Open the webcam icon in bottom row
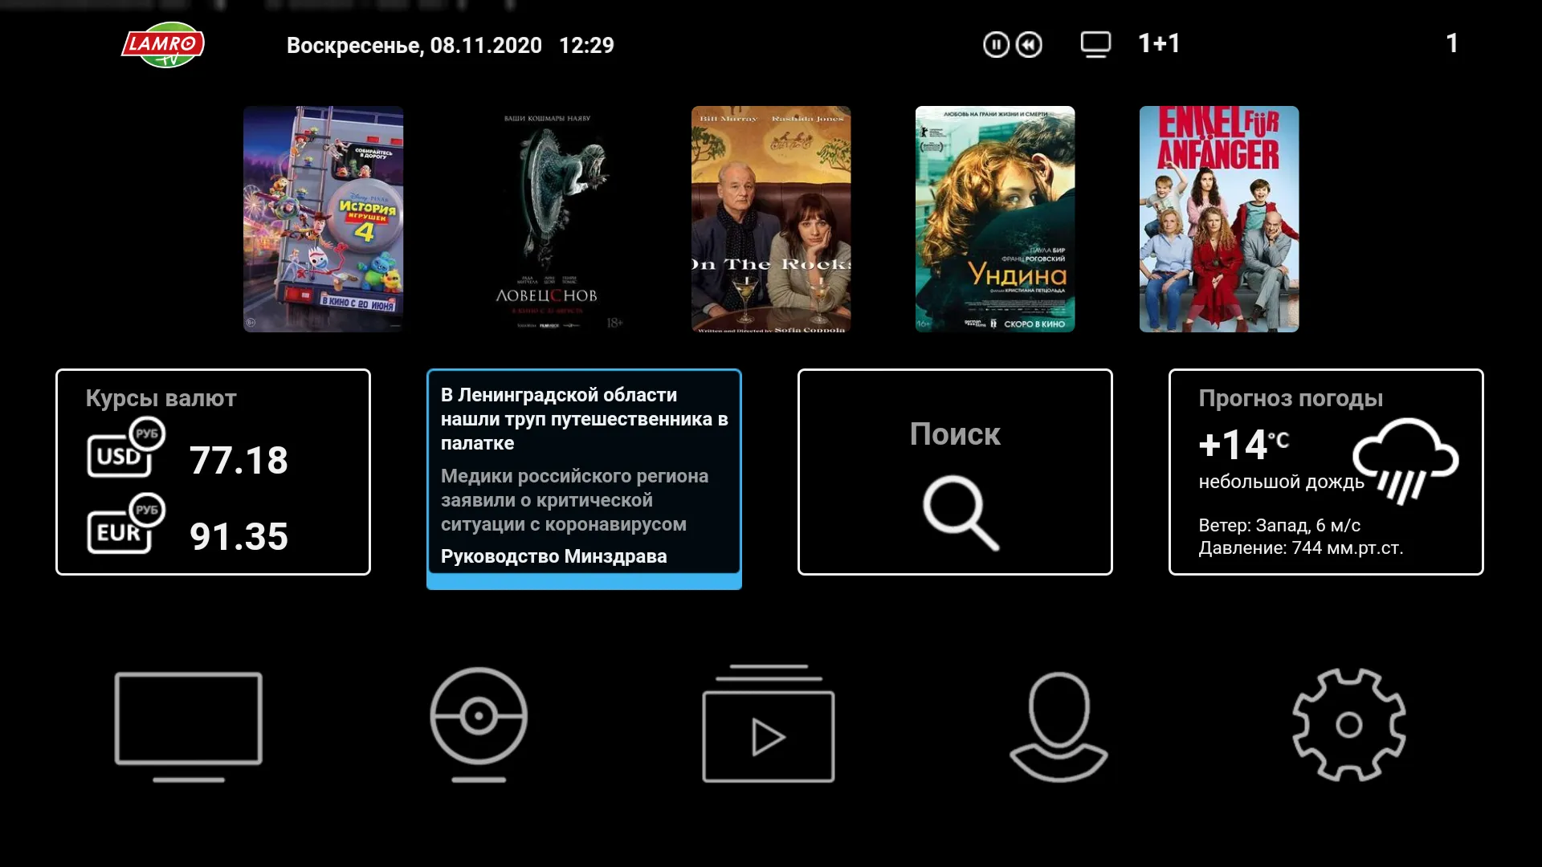This screenshot has width=1542, height=867. click(x=479, y=724)
